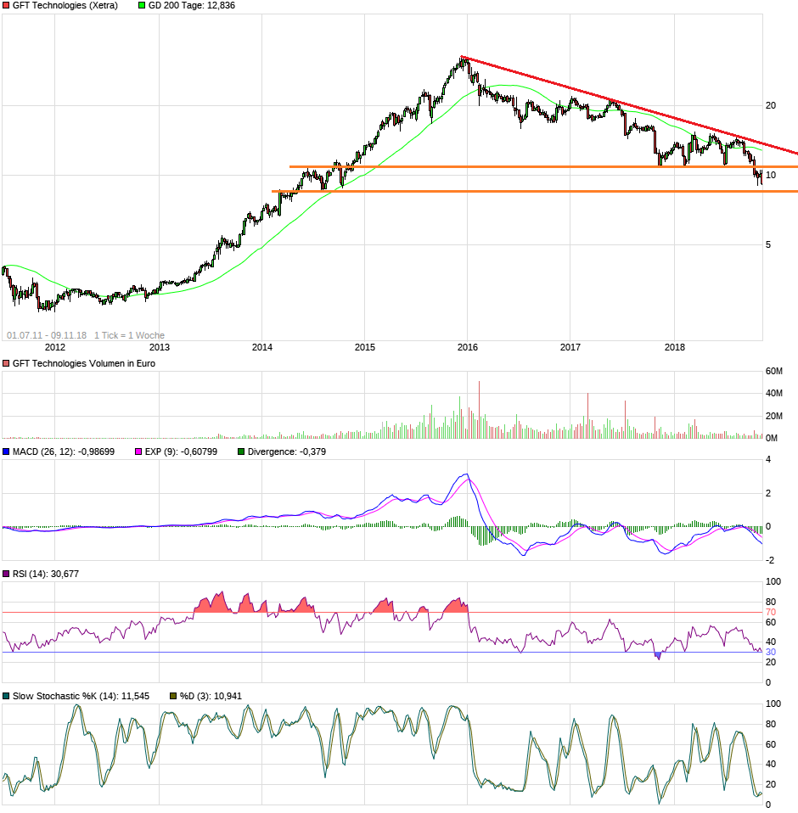Click the 2013 year label on time axis
This screenshot has width=798, height=813.
(160, 347)
